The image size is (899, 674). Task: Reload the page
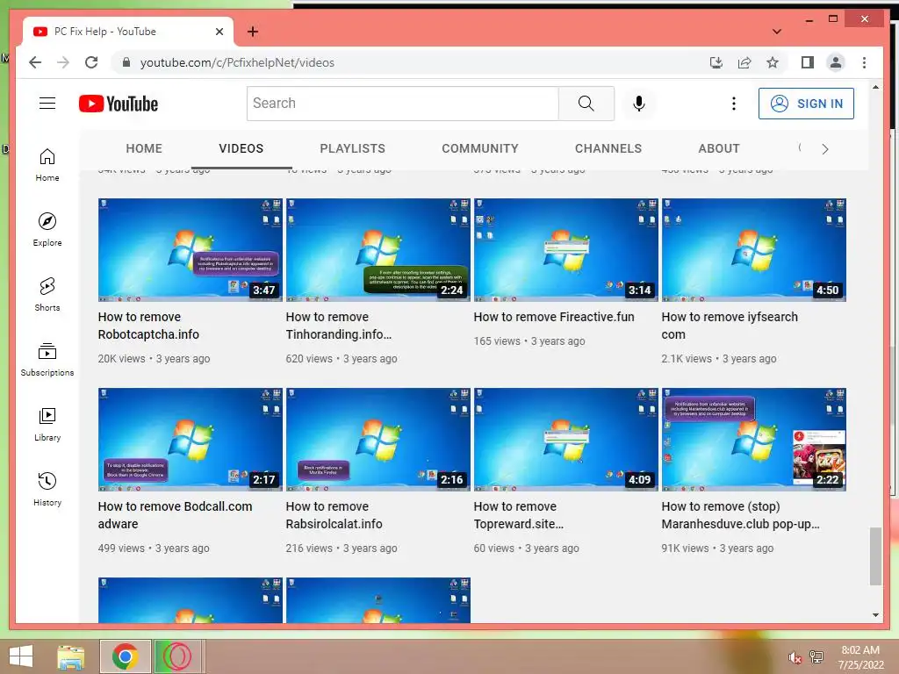click(x=91, y=62)
